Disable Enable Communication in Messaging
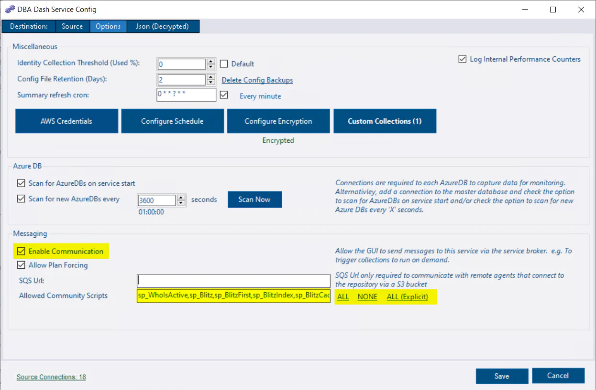 point(21,251)
